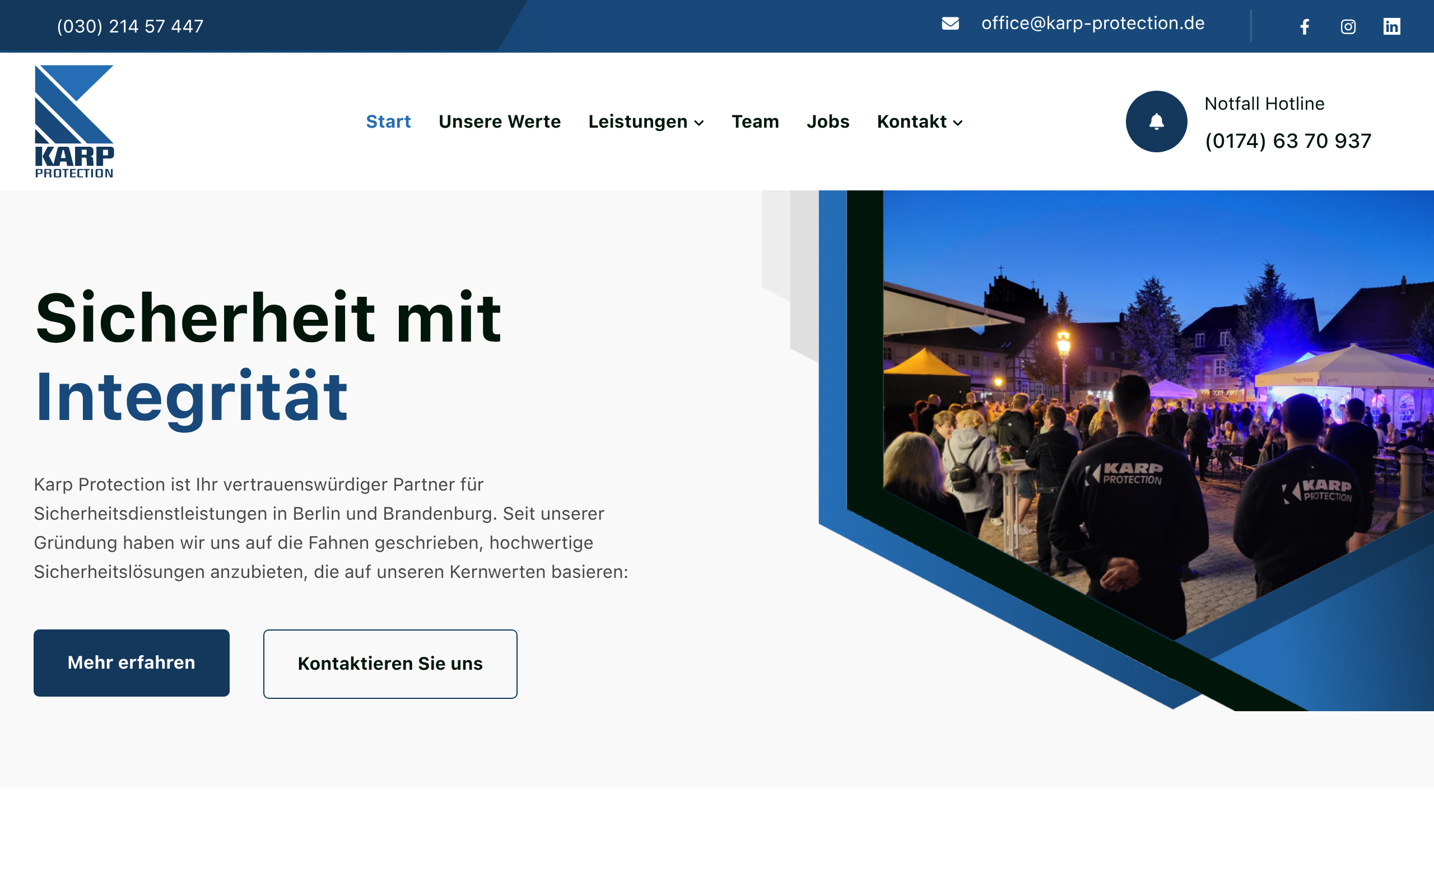Expand the Leistungen dropdown chevron
The image size is (1434, 896).
[x=699, y=123]
